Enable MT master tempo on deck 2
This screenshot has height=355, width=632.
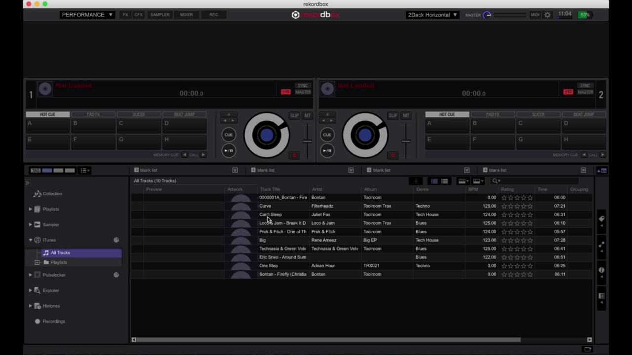pyautogui.click(x=406, y=115)
